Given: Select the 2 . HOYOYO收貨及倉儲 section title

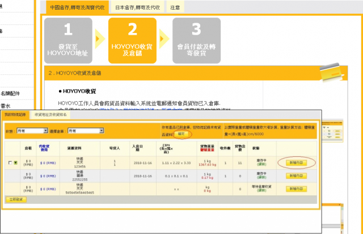Looking at the screenshot, I should pos(75,73).
